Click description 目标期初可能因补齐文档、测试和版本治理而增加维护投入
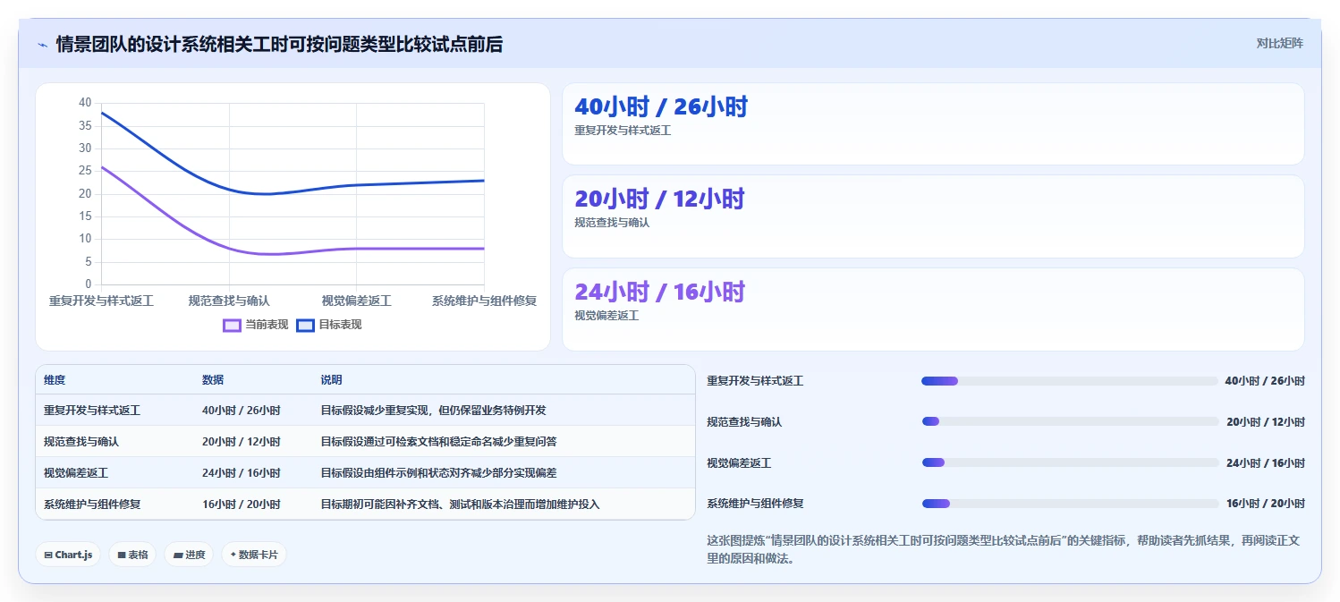 coord(460,504)
